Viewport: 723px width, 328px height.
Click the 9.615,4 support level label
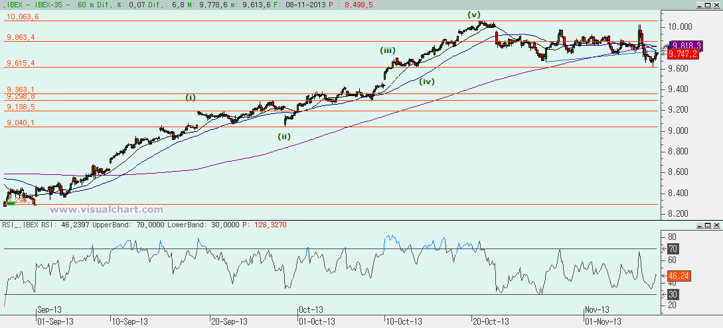tap(20, 64)
